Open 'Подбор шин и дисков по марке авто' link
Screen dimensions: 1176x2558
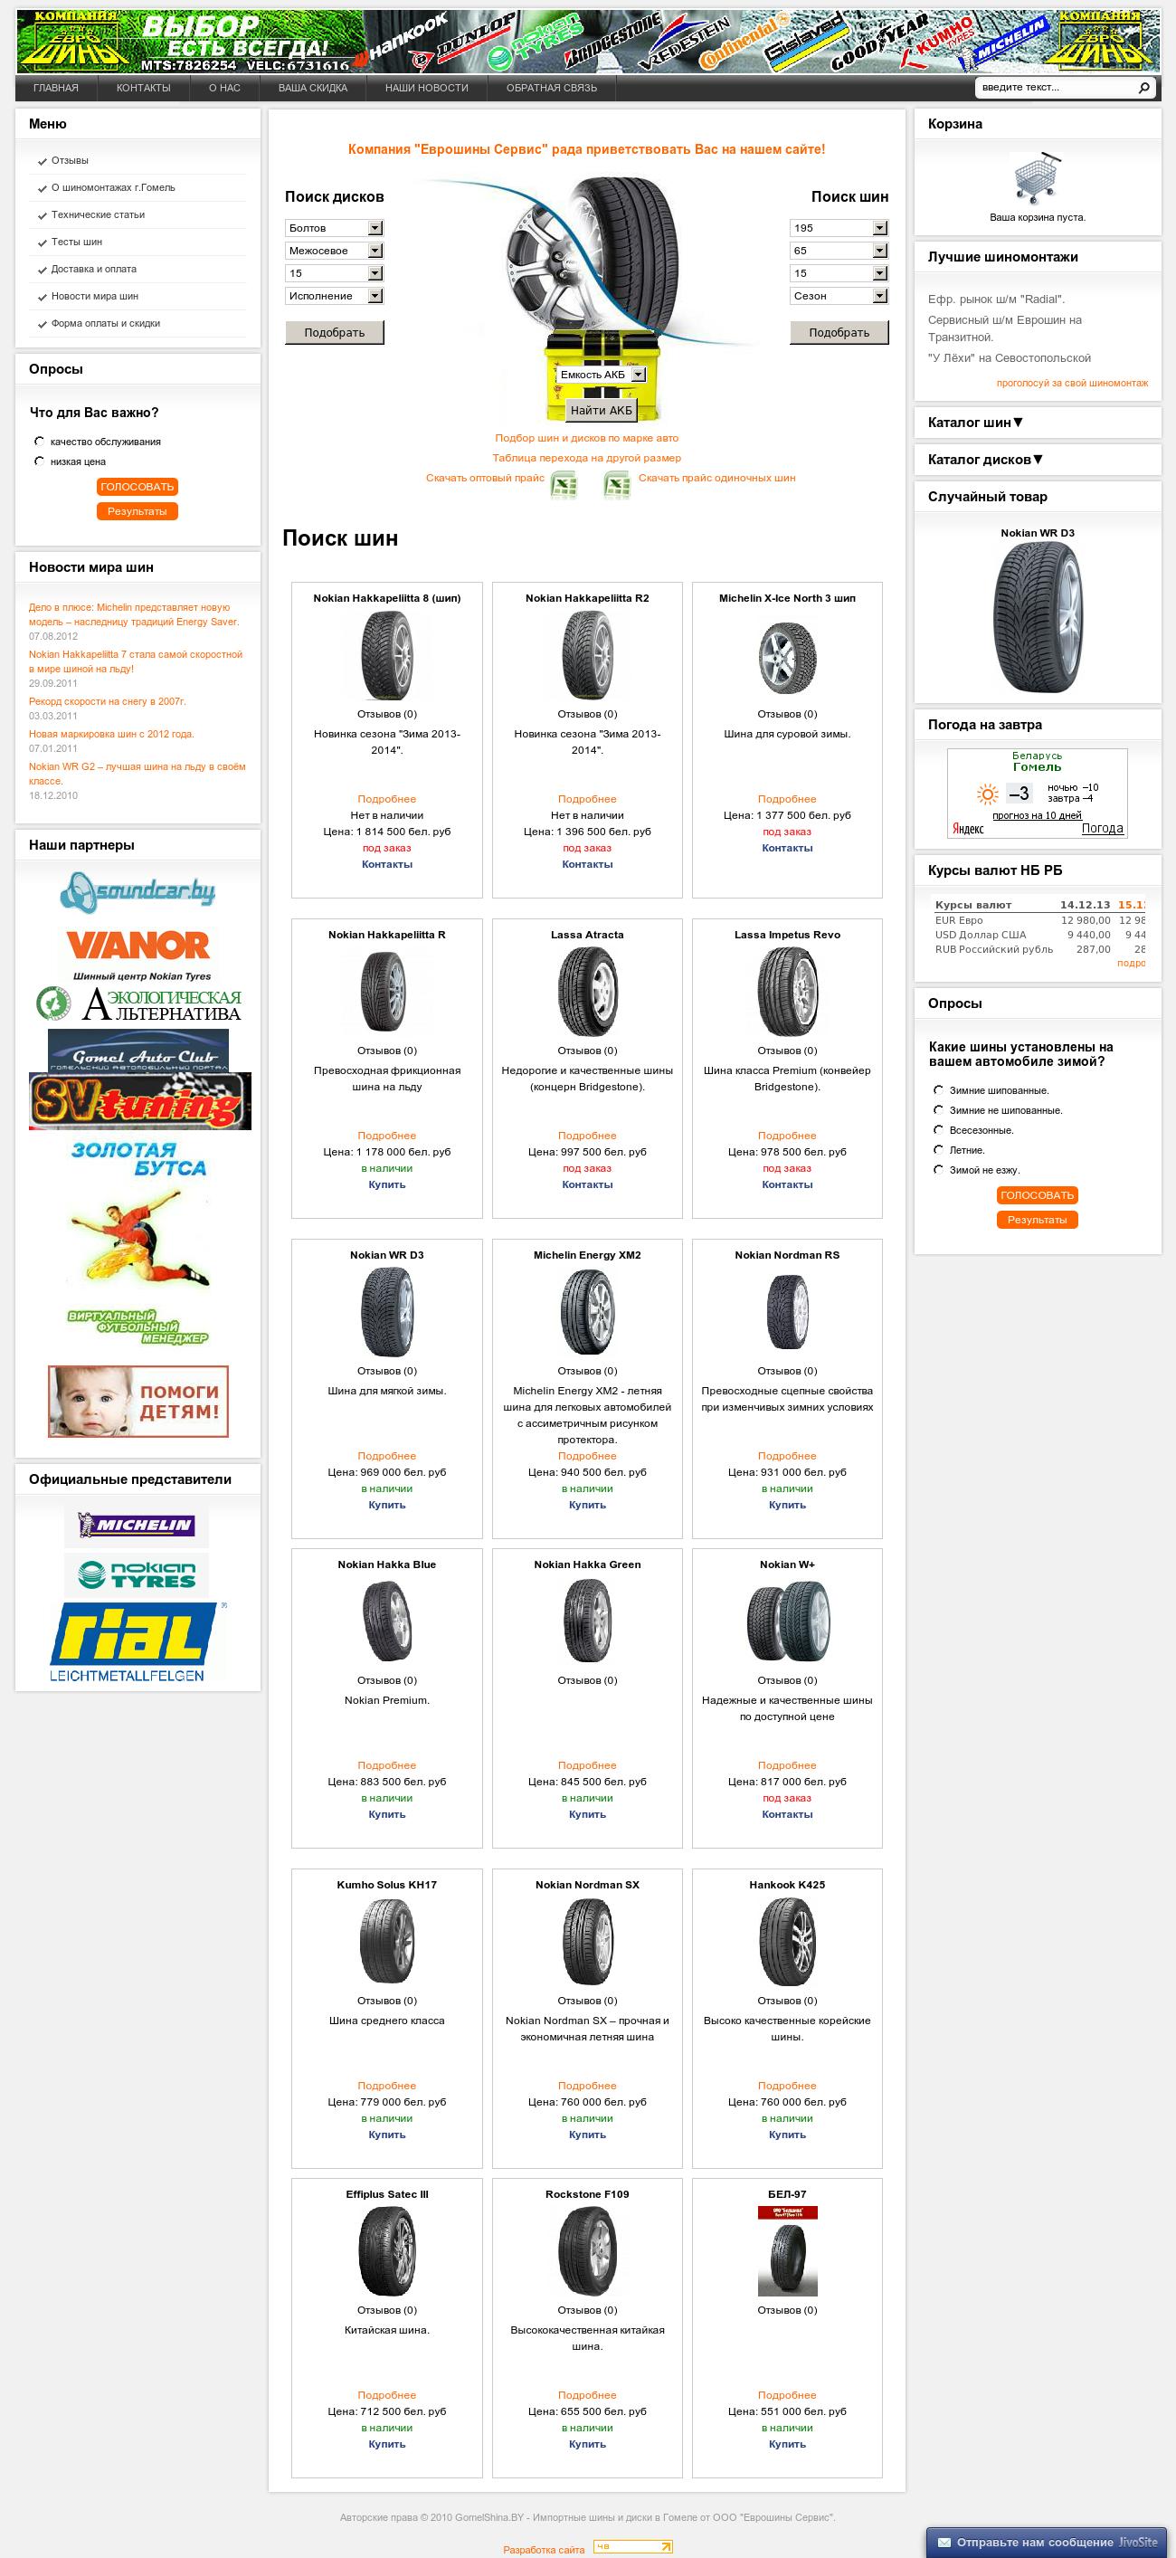(x=586, y=438)
